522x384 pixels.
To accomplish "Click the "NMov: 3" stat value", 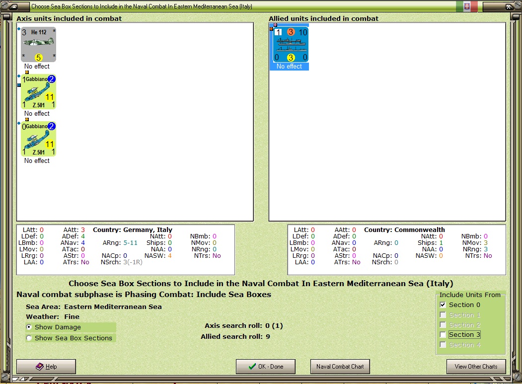I will tap(475, 243).
